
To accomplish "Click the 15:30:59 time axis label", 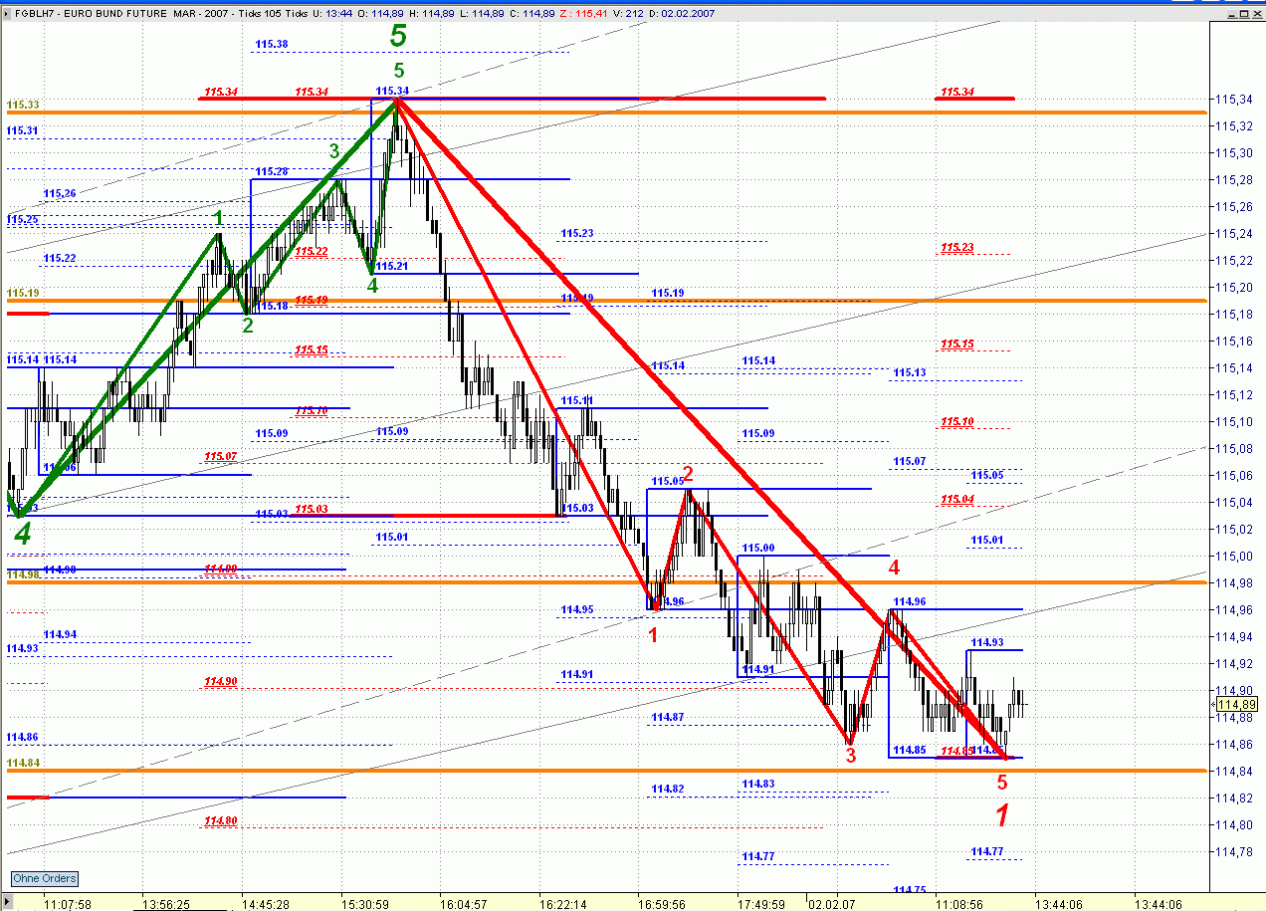I will pyautogui.click(x=365, y=904).
